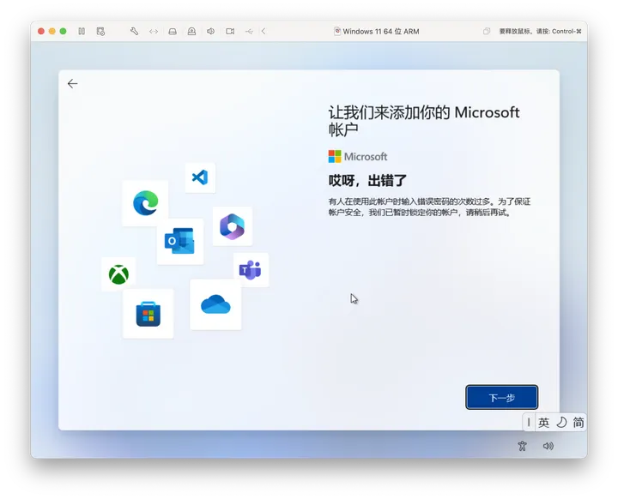
Task: Click the overlapping windows icon near the title bar hint
Action: [x=487, y=31]
